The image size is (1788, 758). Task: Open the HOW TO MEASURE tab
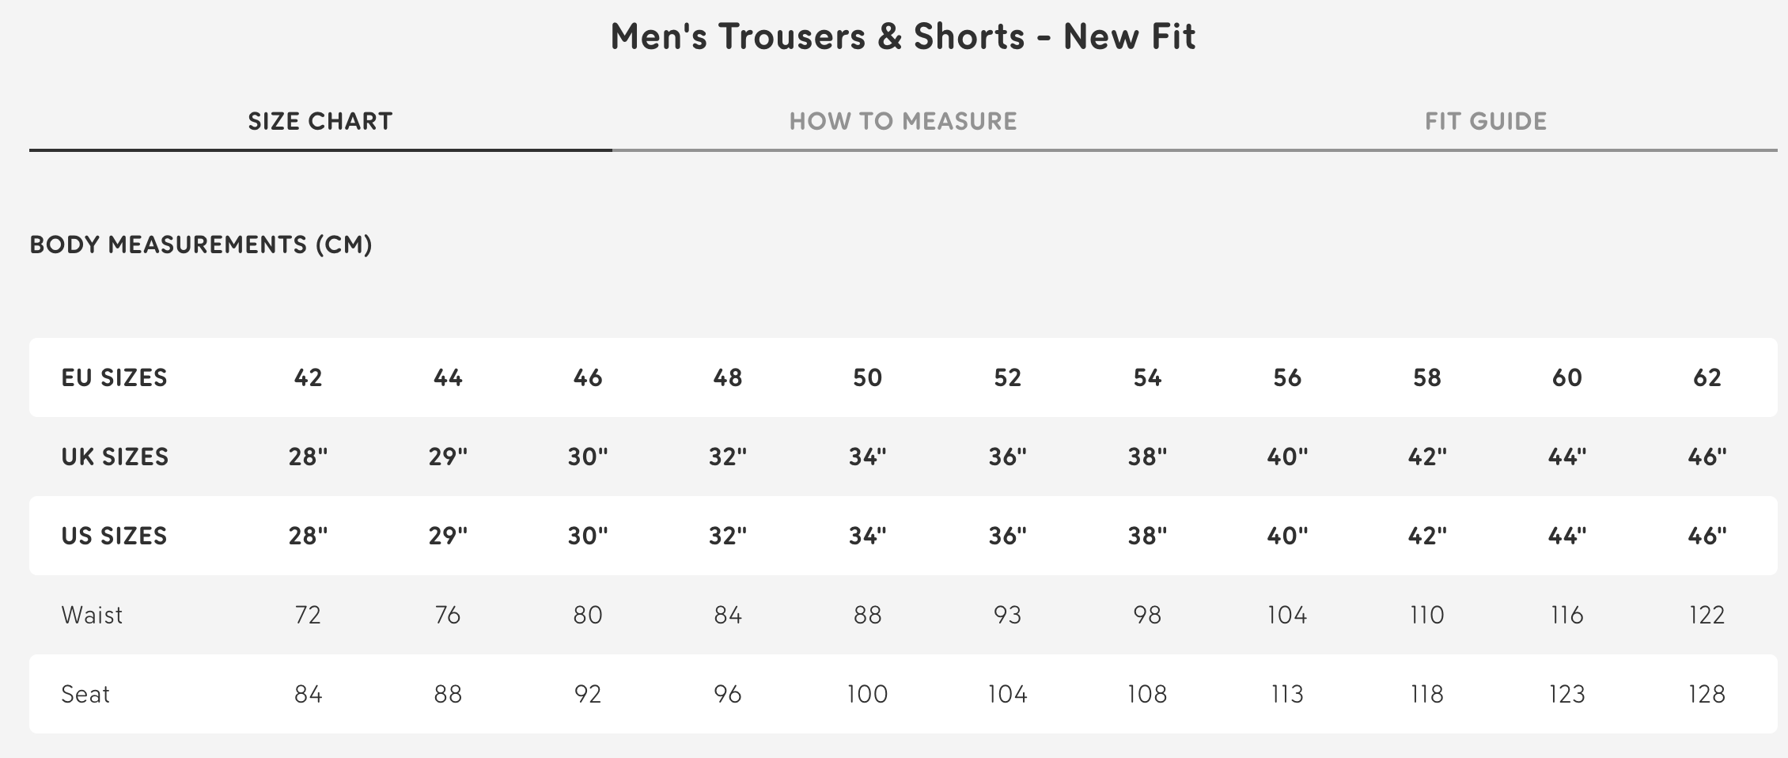pos(903,121)
